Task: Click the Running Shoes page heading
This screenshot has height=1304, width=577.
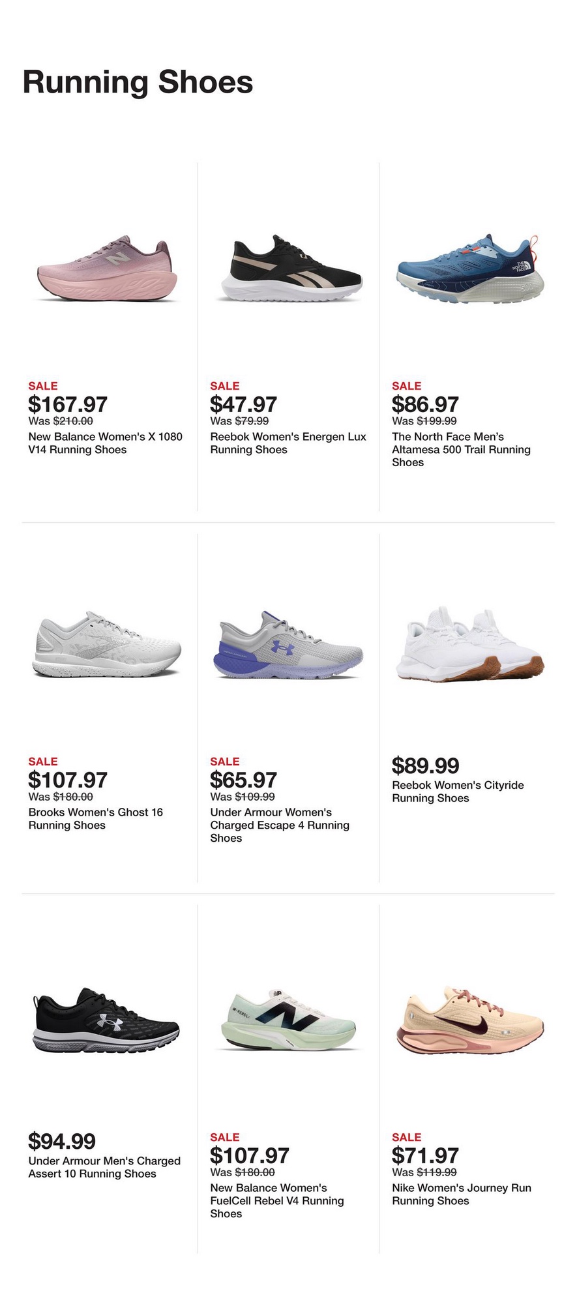Action: coord(138,83)
